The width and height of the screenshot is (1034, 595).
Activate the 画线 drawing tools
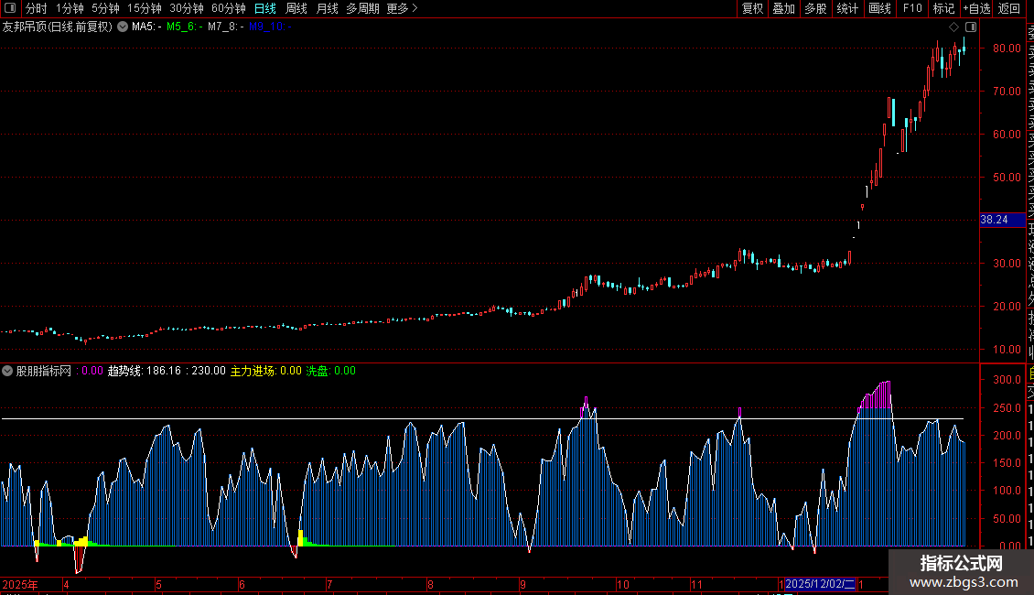coord(879,8)
